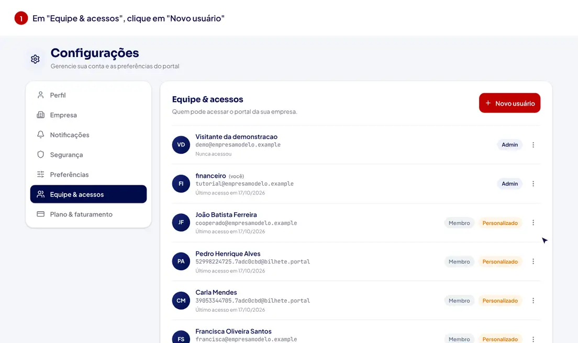The image size is (578, 343).
Task: Click the name Carla Mendes
Action: [x=216, y=292]
